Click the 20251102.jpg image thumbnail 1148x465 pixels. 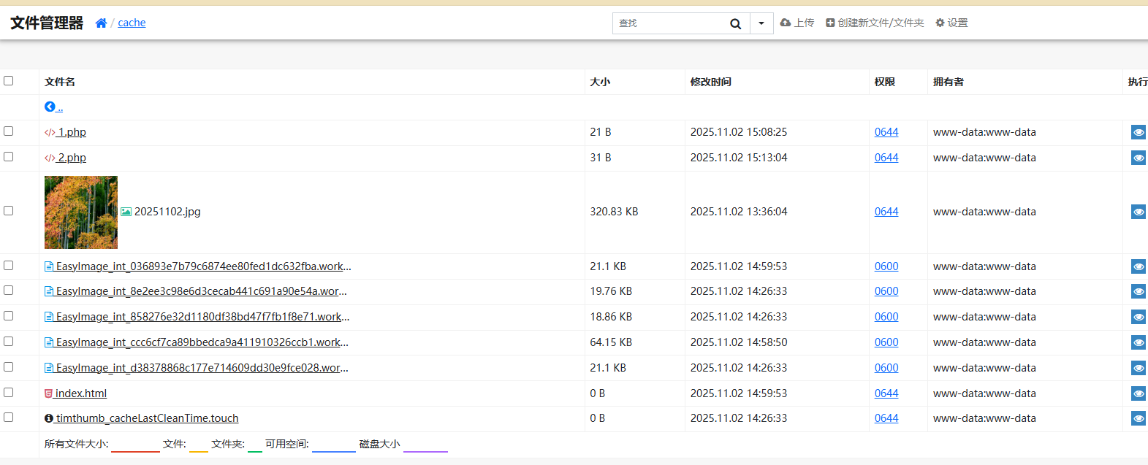(81, 212)
